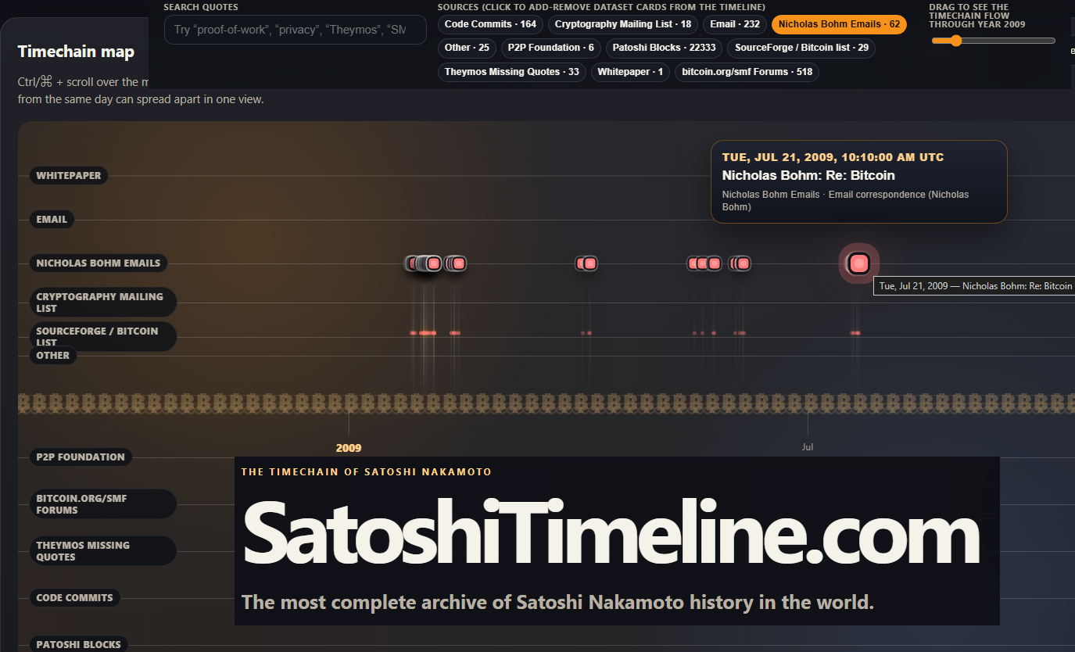Toggle the Other · 25 source chip
Screen dimensions: 1075x652
[467, 48]
